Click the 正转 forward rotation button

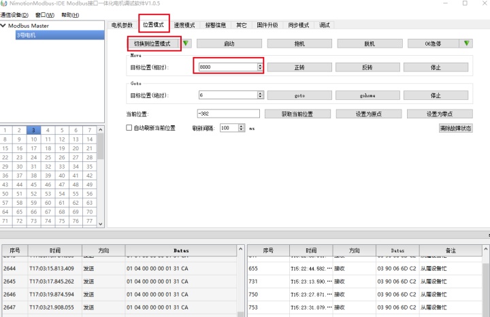tap(299, 67)
